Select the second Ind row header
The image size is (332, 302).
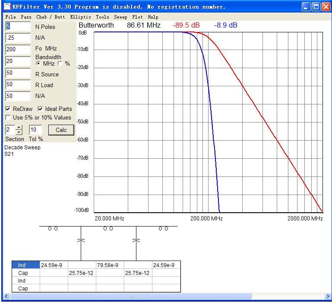[x=26, y=281]
